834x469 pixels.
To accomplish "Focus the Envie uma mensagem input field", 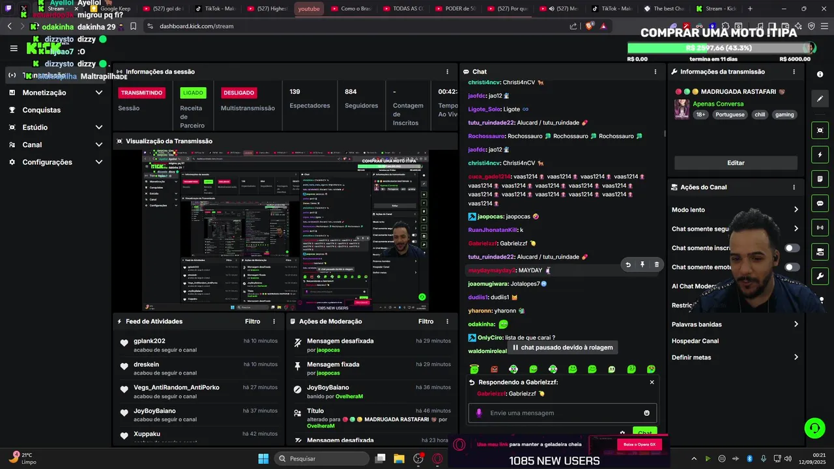I will tap(562, 413).
